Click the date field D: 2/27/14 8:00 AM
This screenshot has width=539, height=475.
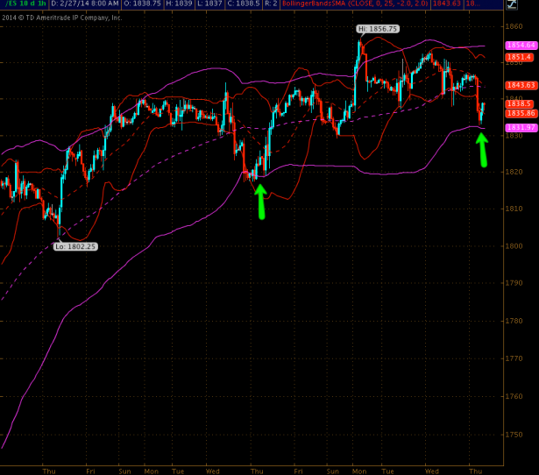click(x=84, y=4)
